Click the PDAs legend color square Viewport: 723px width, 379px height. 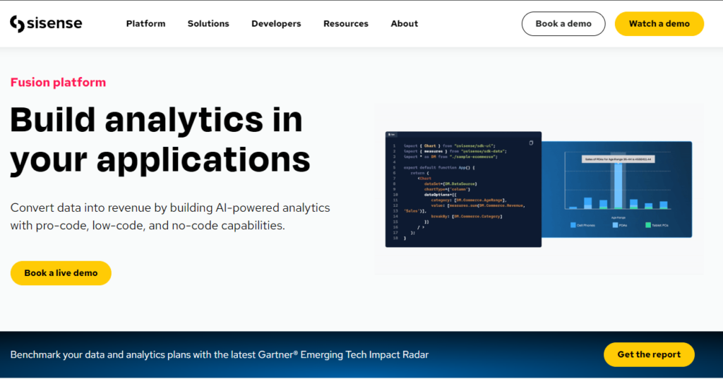[615, 225]
